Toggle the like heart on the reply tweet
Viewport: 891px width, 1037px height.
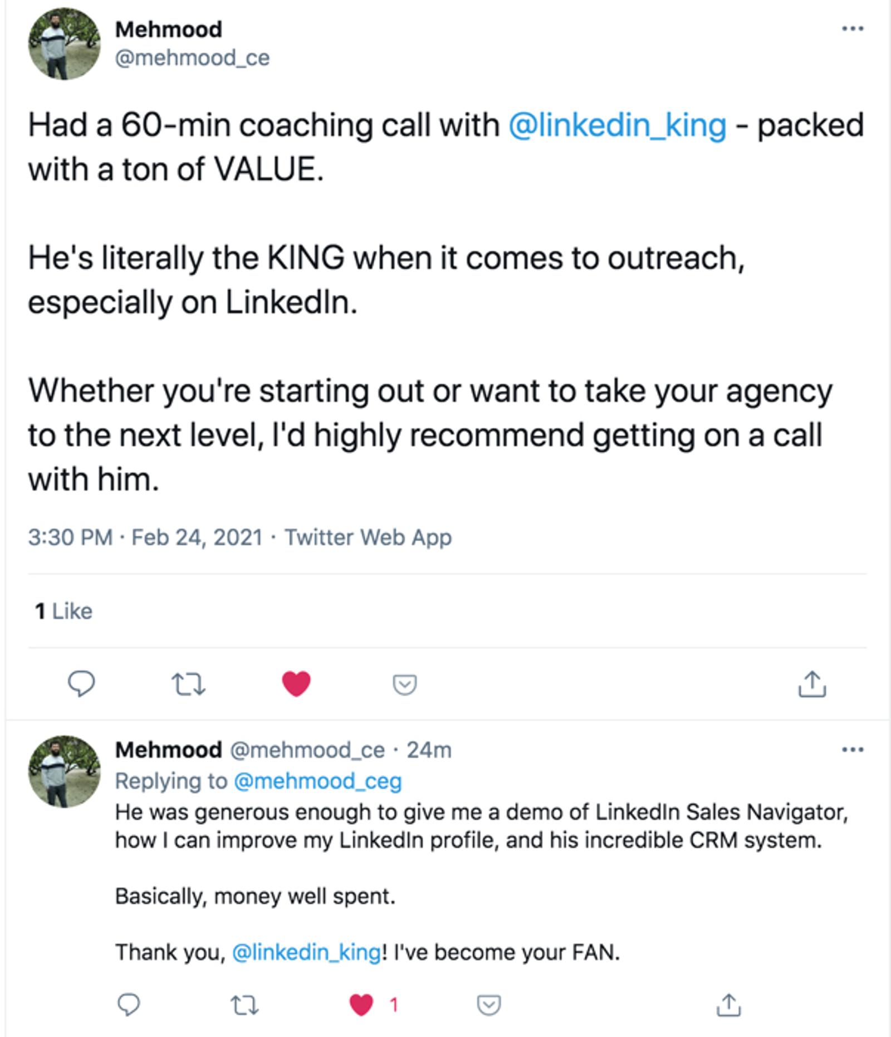click(x=361, y=1005)
